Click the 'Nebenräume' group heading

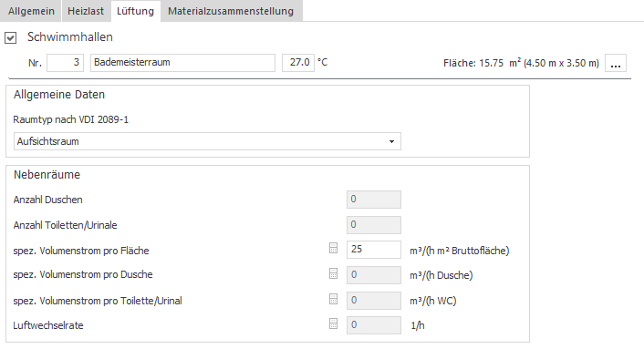(x=47, y=175)
